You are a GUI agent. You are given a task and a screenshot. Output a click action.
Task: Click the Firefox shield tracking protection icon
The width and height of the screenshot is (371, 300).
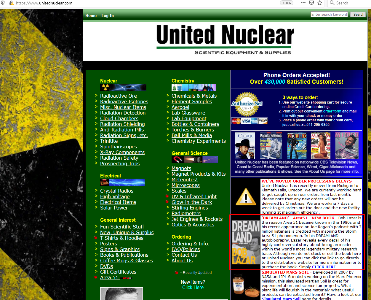[x=2, y=3]
